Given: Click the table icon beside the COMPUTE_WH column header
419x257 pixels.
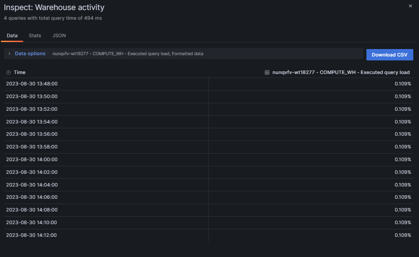Looking at the screenshot, I should point(267,72).
